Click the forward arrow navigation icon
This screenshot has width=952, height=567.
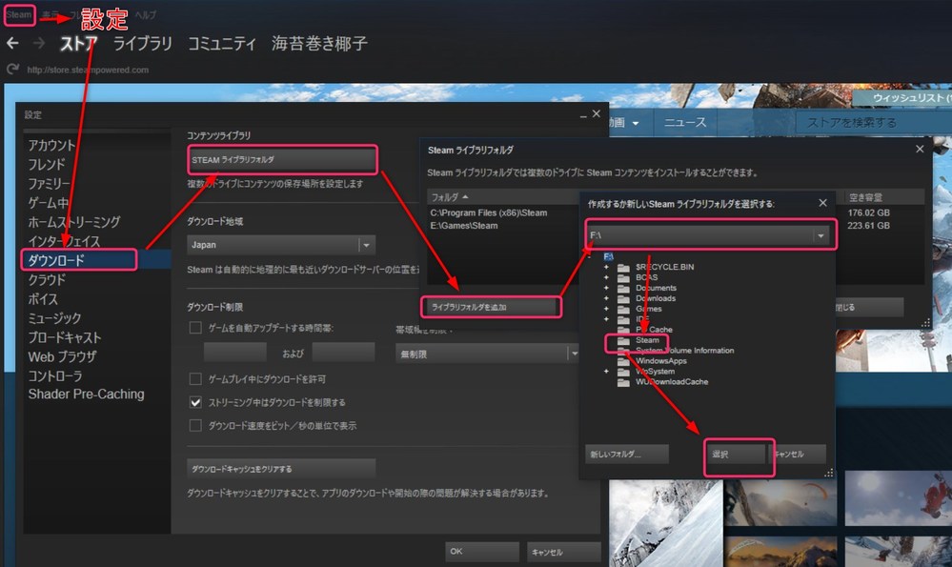coord(38,44)
